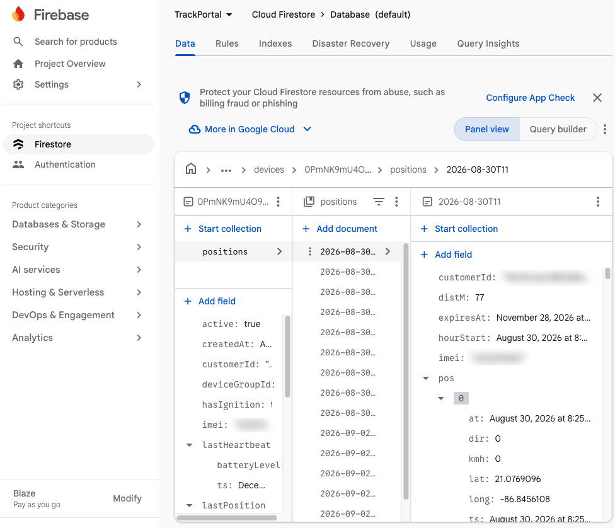
Task: Click the long value -86.8456108
Action: coord(525,500)
